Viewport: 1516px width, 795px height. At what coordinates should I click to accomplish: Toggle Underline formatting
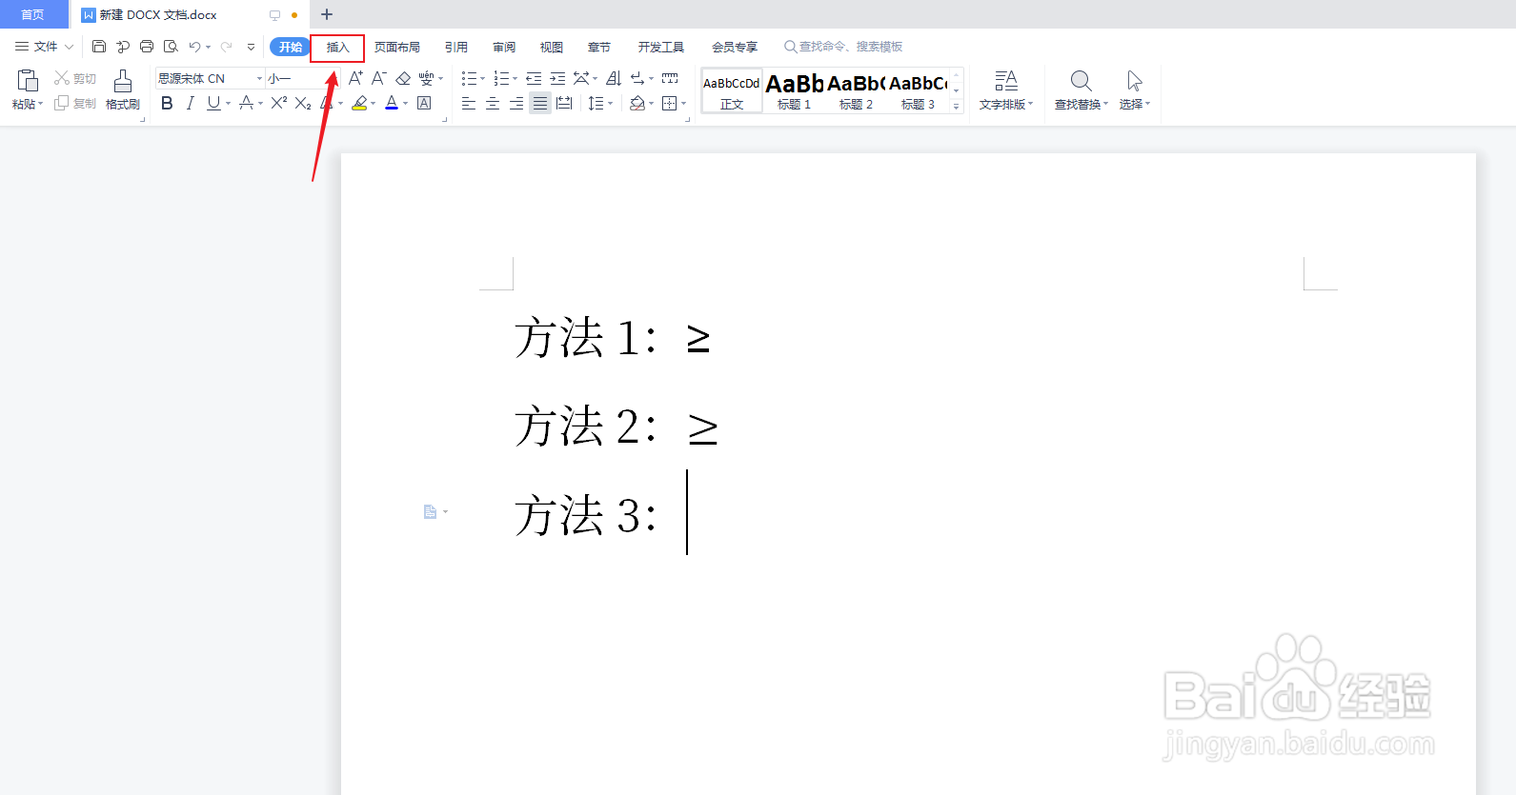click(213, 103)
